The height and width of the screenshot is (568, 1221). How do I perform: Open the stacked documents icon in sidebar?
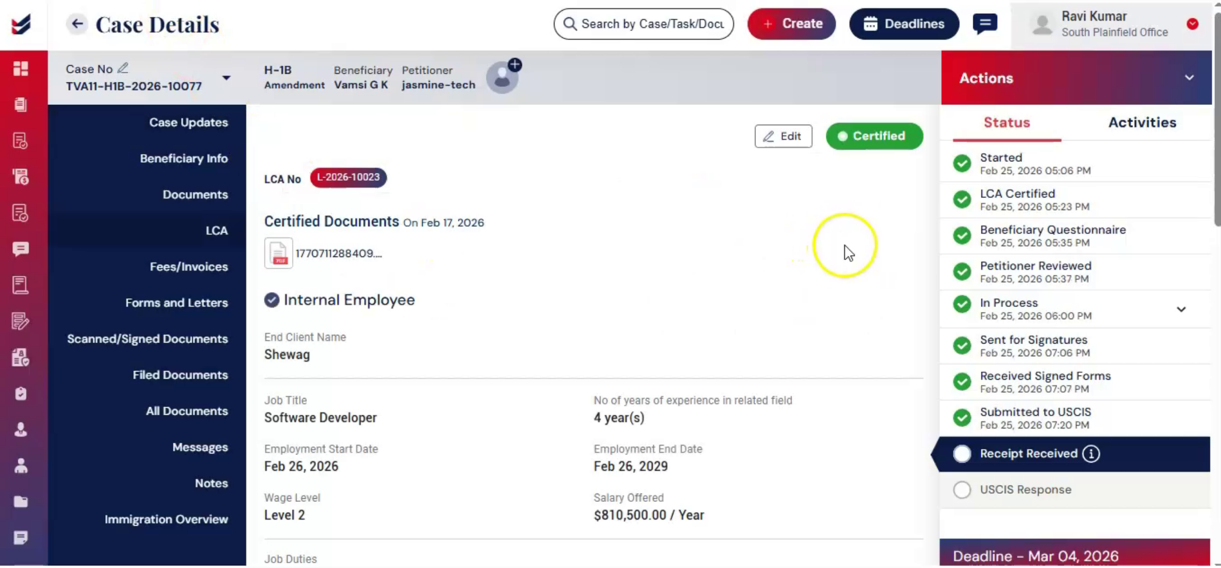tap(21, 104)
